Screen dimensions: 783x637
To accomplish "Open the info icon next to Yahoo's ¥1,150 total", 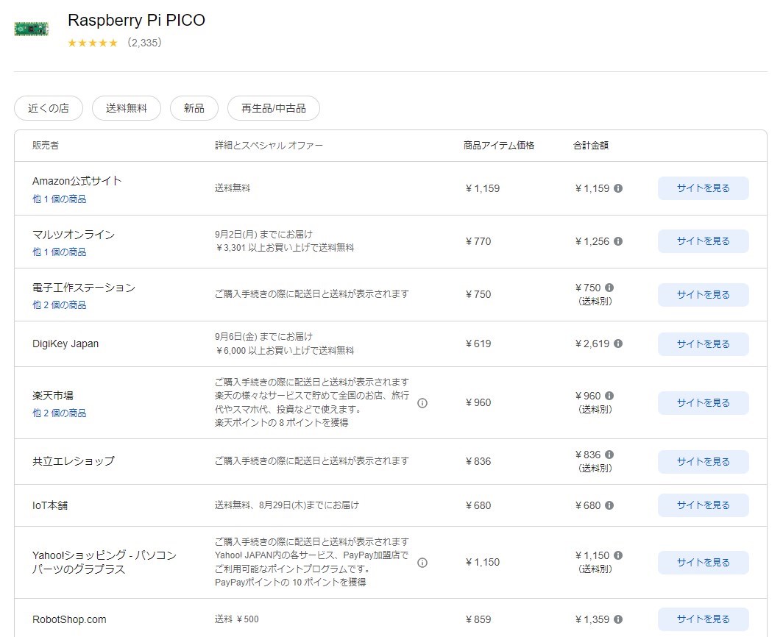I will coord(618,555).
